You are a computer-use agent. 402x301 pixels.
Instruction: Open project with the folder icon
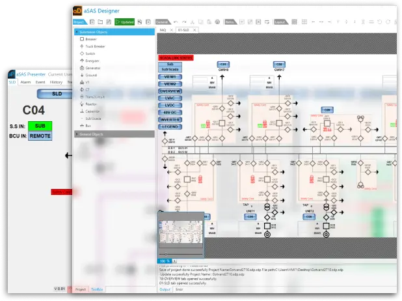(x=100, y=22)
